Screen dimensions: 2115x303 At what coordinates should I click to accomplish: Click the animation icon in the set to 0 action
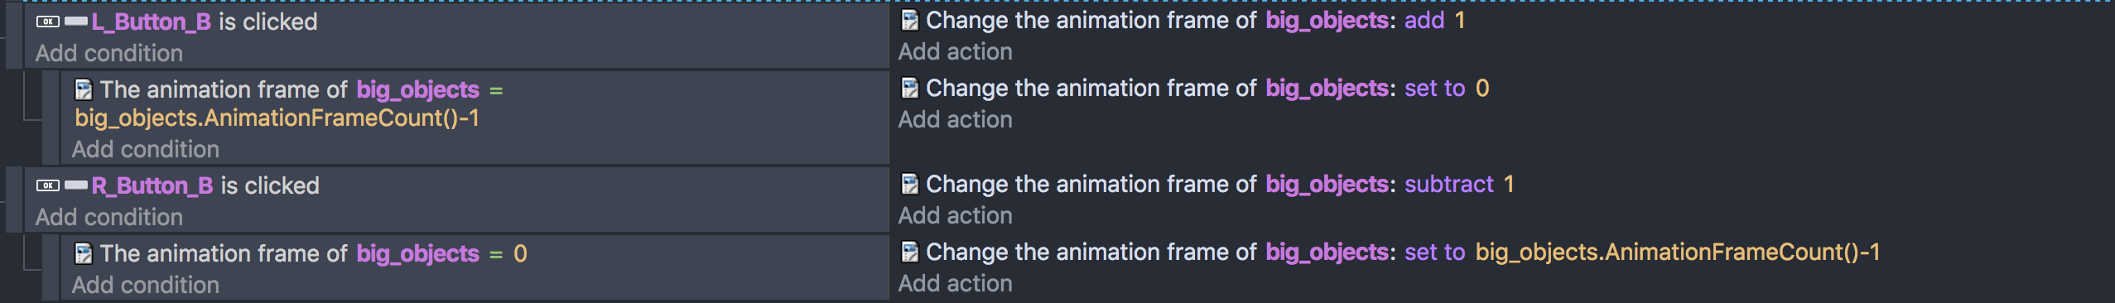click(909, 88)
